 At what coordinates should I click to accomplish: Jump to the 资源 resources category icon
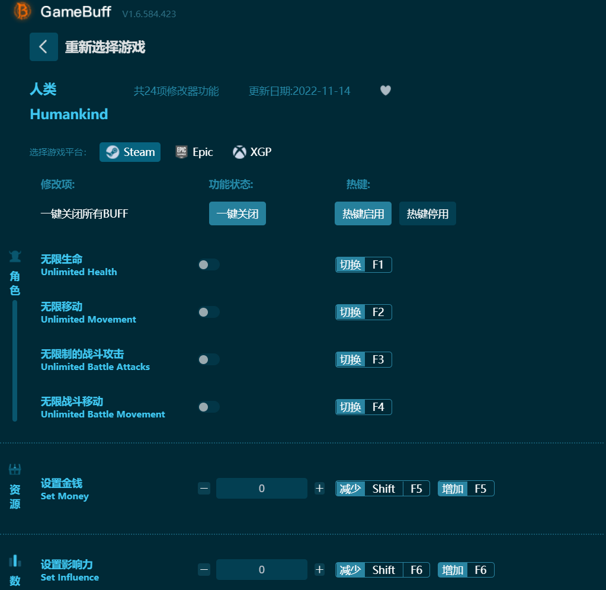tap(15, 470)
